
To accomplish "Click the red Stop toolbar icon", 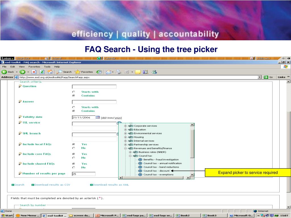I will [x=34, y=72].
